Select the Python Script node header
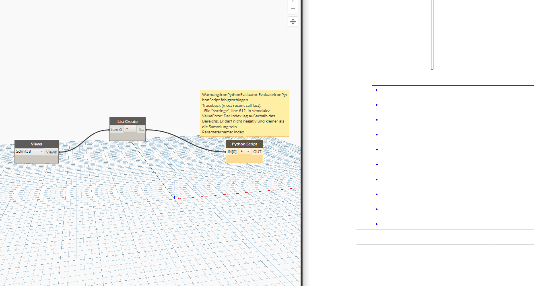This screenshot has width=534, height=286. click(244, 143)
